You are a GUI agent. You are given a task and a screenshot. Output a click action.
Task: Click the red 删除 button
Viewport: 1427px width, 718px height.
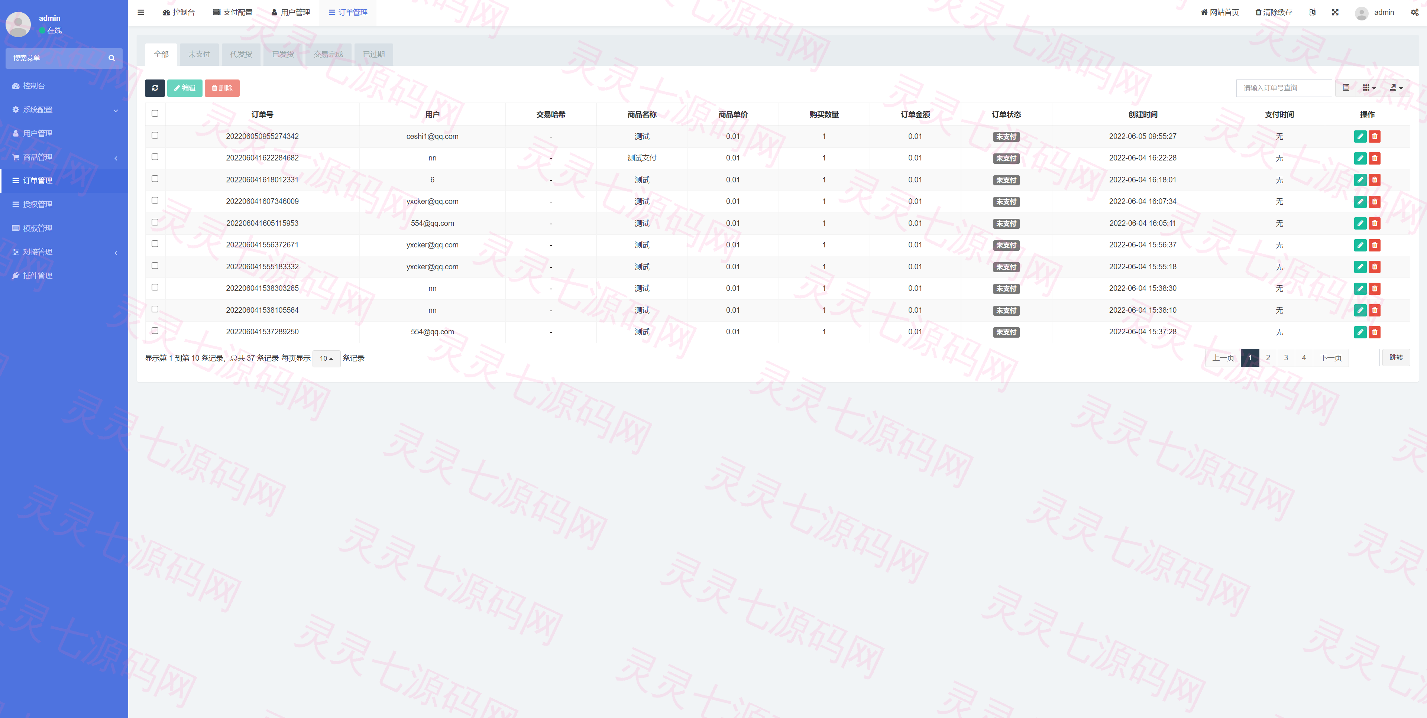(221, 88)
